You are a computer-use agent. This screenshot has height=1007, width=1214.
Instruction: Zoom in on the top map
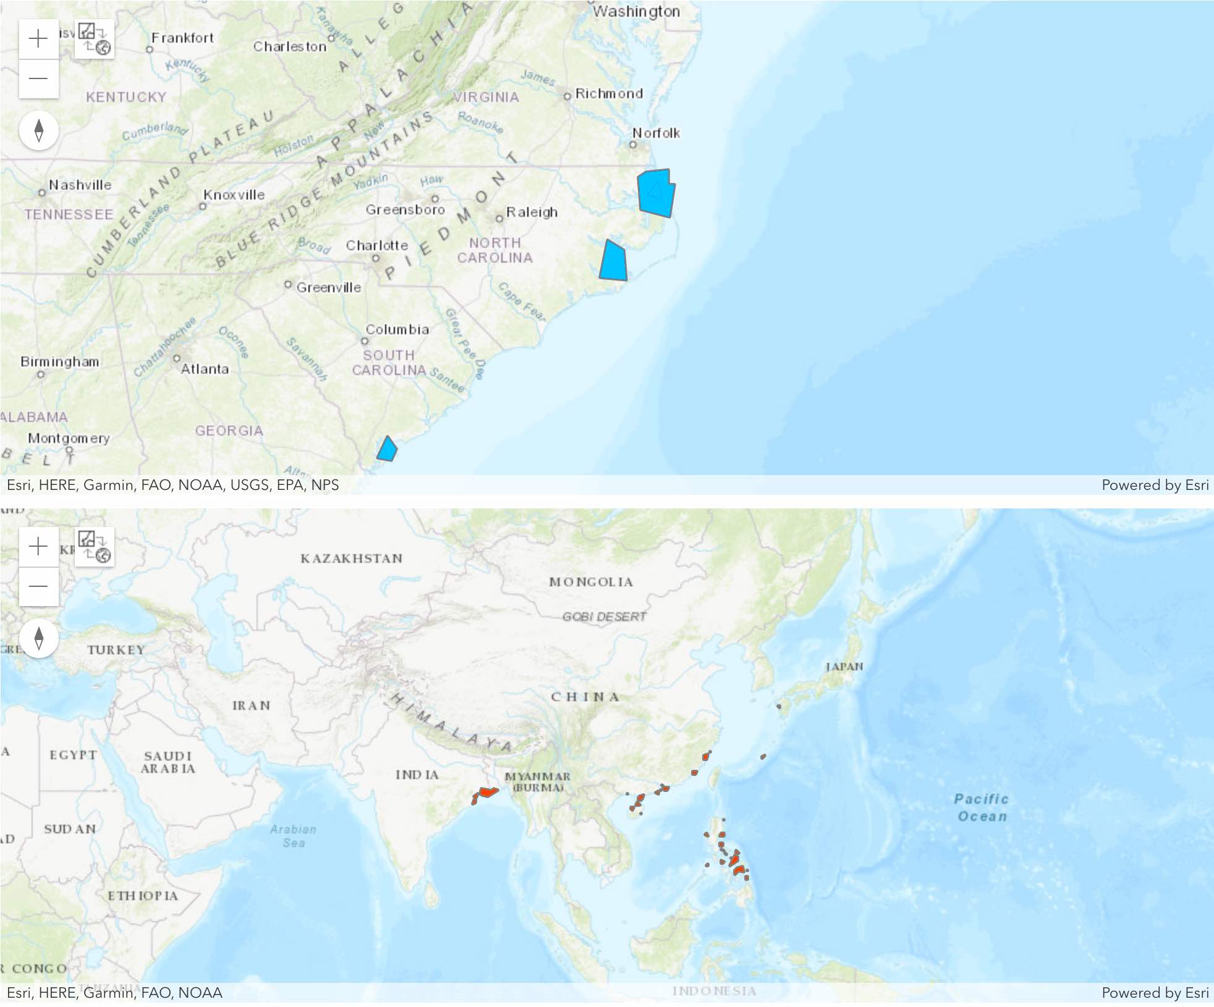[38, 38]
